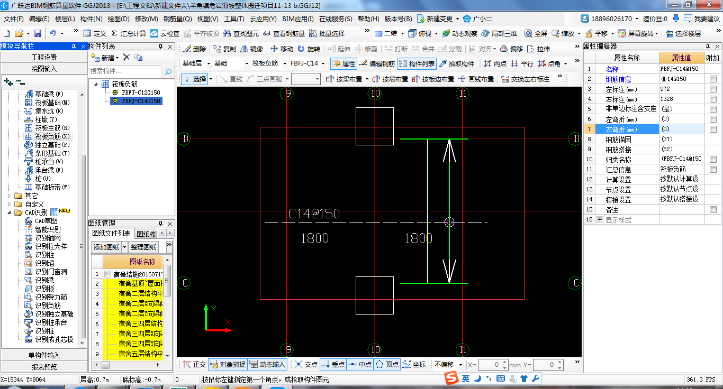Click the search magnifier in component list
Image resolution: width=723 pixels, height=389 pixels.
click(168, 71)
